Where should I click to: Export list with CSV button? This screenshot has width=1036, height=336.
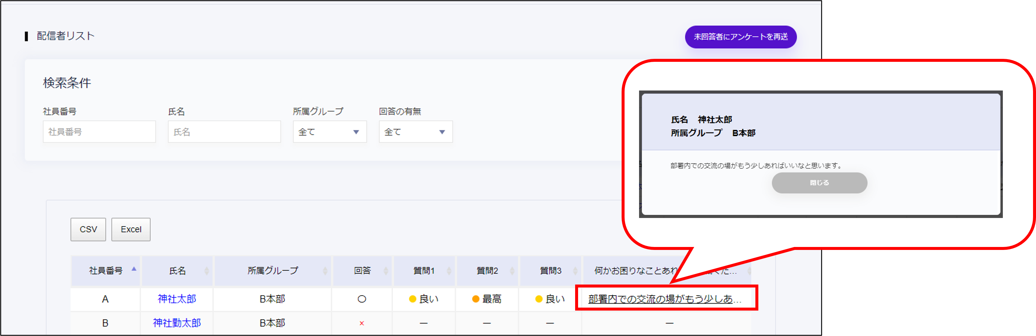[88, 230]
